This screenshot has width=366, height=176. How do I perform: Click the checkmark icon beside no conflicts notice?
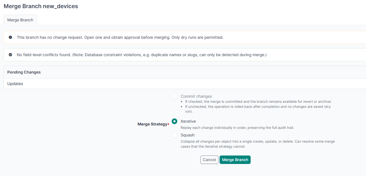(x=10, y=55)
